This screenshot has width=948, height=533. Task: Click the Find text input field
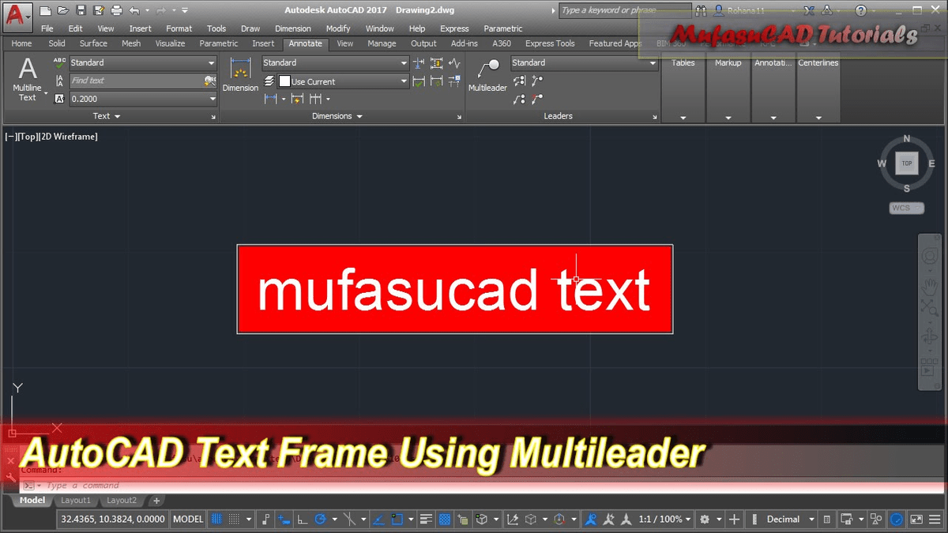click(x=134, y=81)
